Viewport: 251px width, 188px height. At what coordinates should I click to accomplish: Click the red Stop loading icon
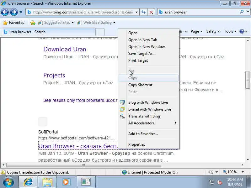click(151, 12)
